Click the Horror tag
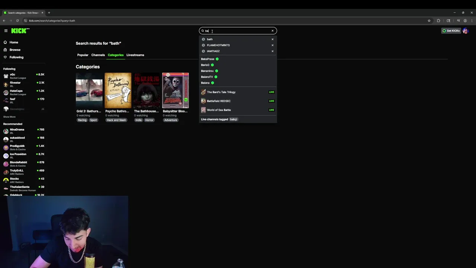This screenshot has width=476, height=268. (149, 120)
